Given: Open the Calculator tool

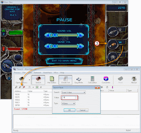Looking at the screenshot, I should click(92, 80).
